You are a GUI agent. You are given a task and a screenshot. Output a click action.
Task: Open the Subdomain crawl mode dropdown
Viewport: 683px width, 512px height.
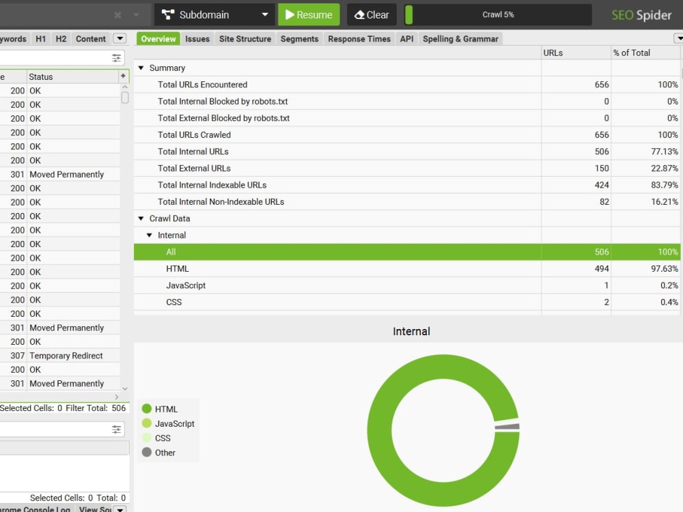coord(214,15)
